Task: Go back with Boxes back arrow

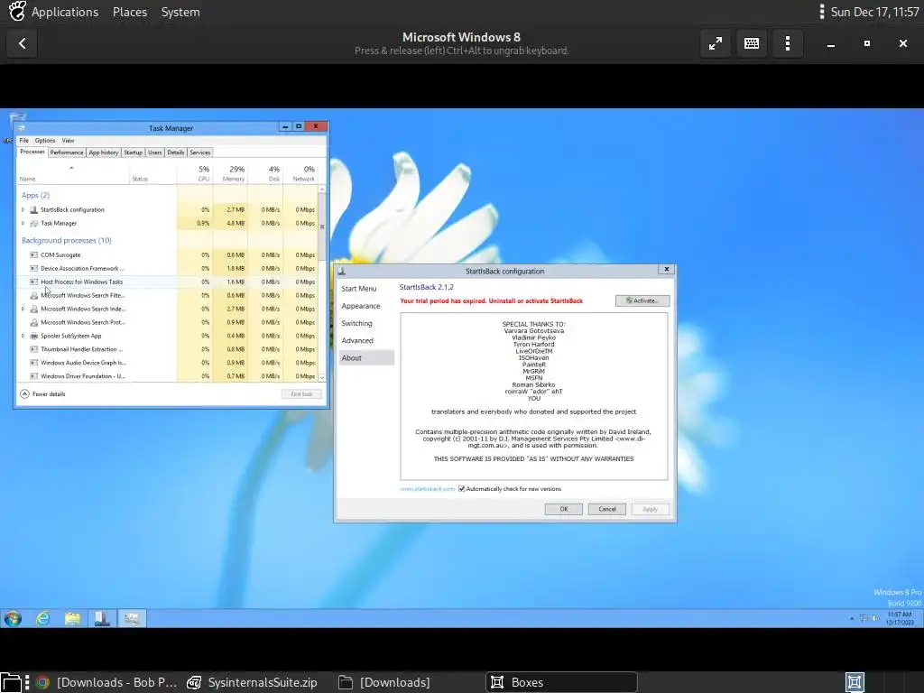Action: click(23, 43)
